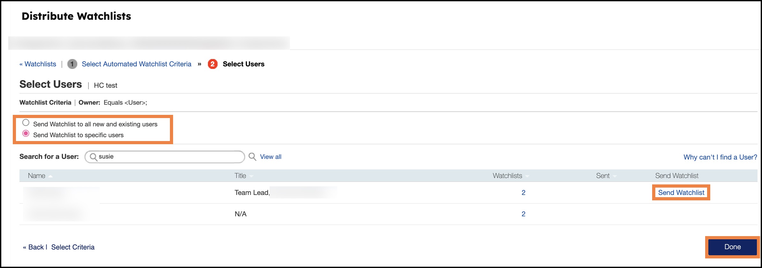762x268 pixels.
Task: Click the search icon inside user field
Action: tap(94, 157)
